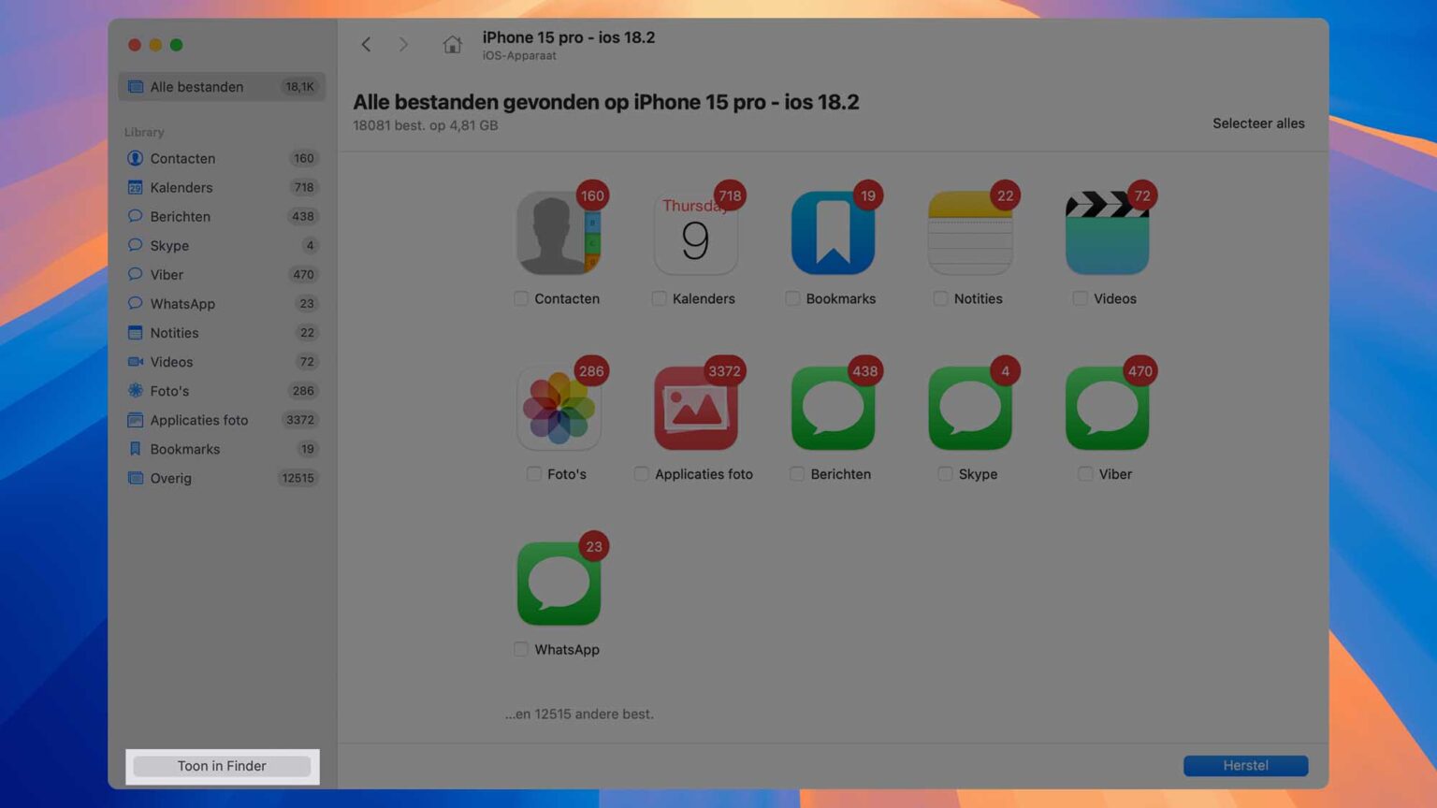1437x808 pixels.
Task: Check the Berichten checkbox
Action: click(x=797, y=474)
